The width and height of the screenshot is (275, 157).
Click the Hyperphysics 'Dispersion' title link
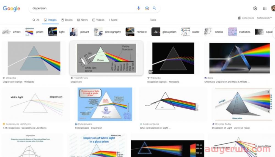click(x=76, y=82)
